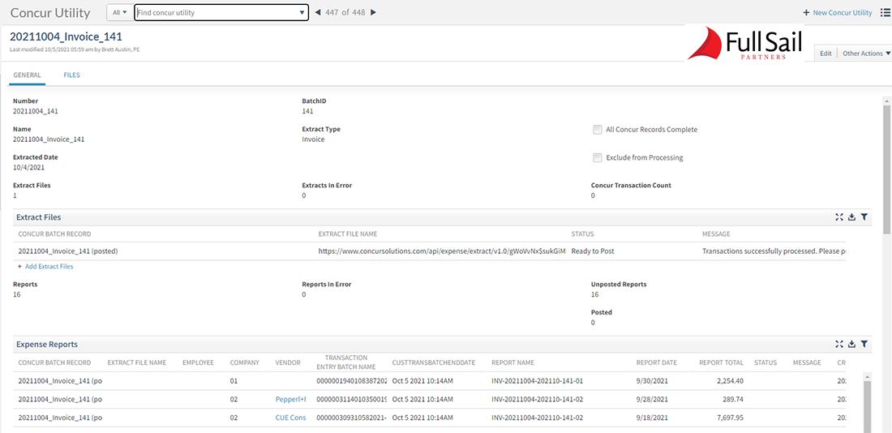Image resolution: width=892 pixels, height=433 pixels.
Task: Select the Extract Type value Invoice
Action: click(x=314, y=139)
